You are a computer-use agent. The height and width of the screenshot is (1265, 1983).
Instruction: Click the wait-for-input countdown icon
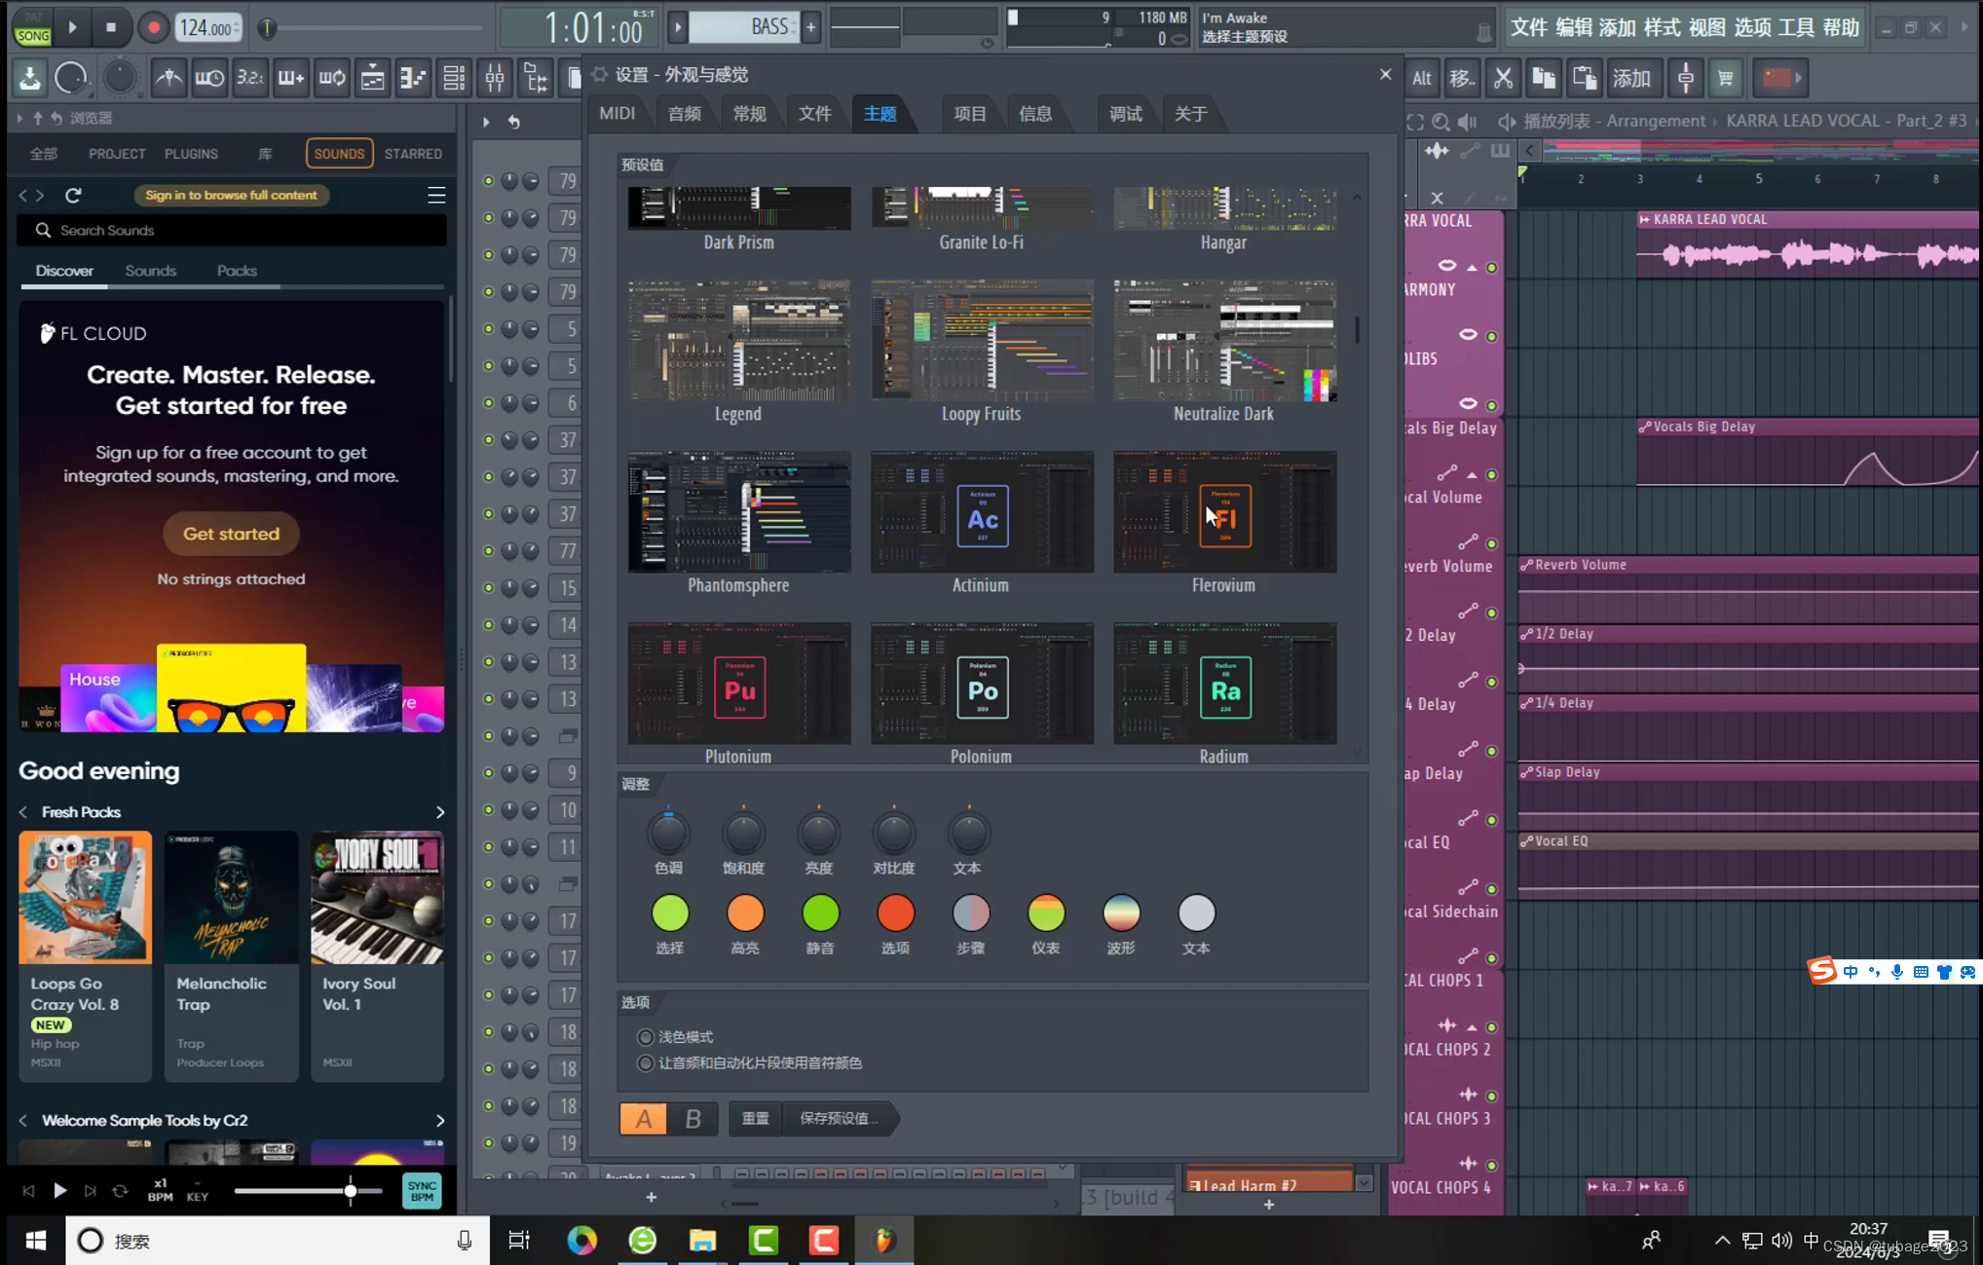(209, 78)
